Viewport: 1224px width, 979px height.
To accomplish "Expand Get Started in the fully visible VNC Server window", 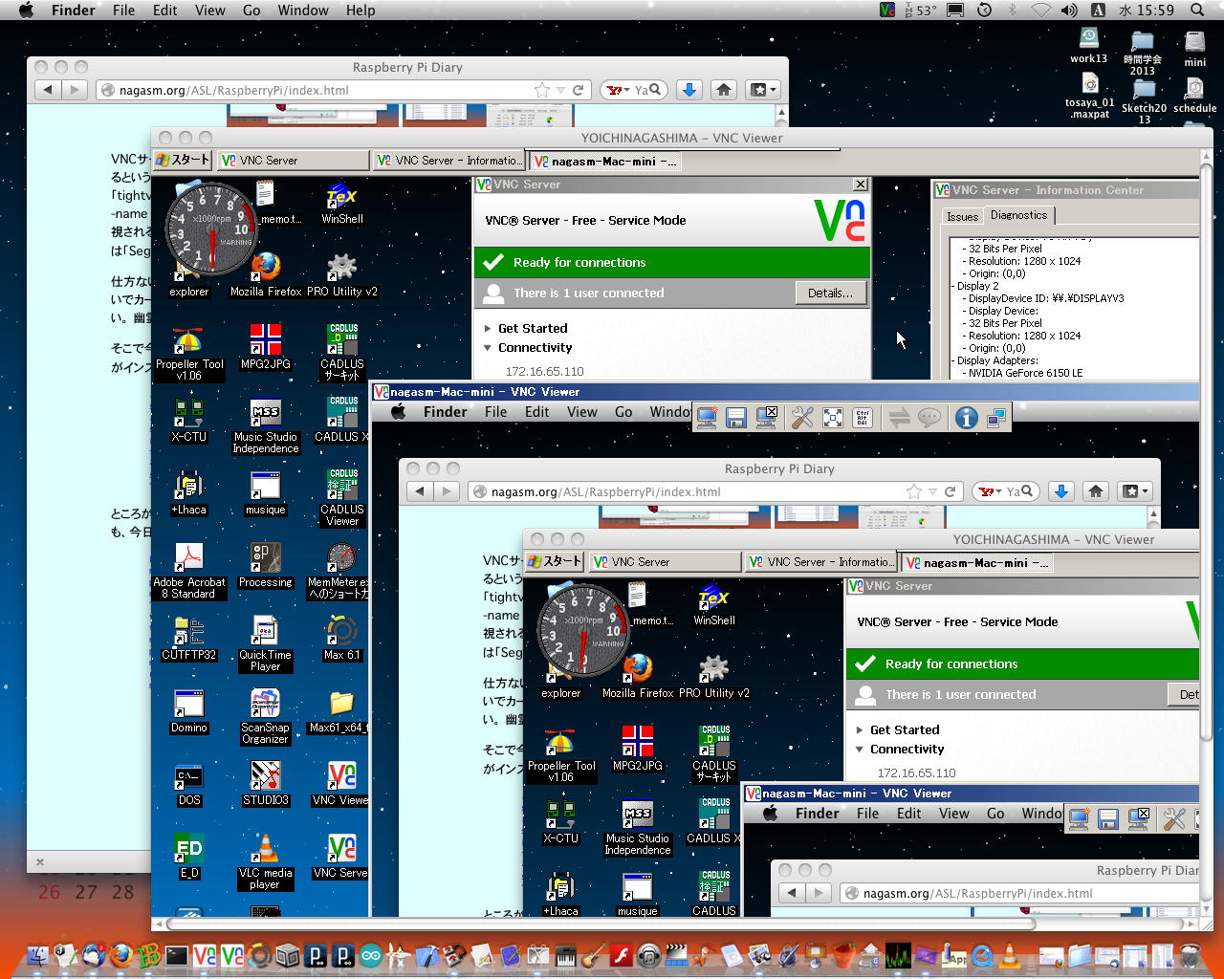I will pos(488,328).
